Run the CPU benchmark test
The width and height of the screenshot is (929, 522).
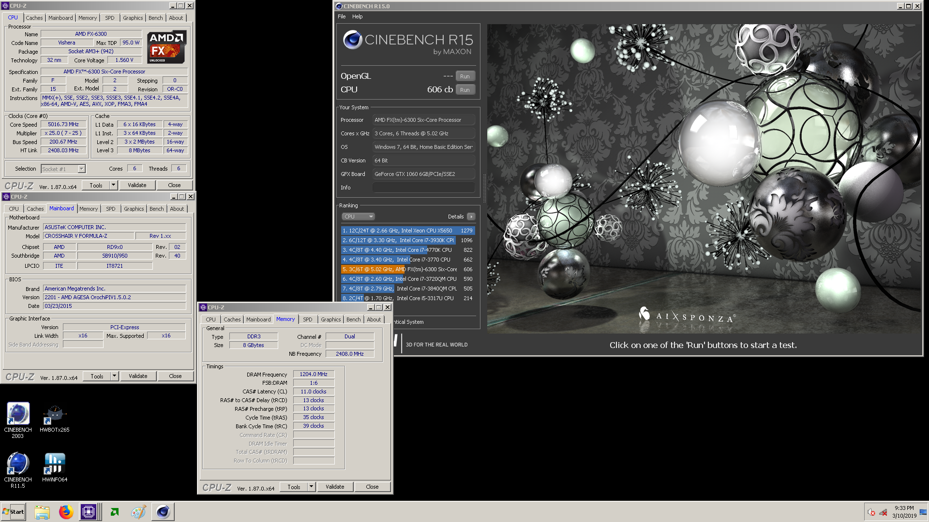465,90
